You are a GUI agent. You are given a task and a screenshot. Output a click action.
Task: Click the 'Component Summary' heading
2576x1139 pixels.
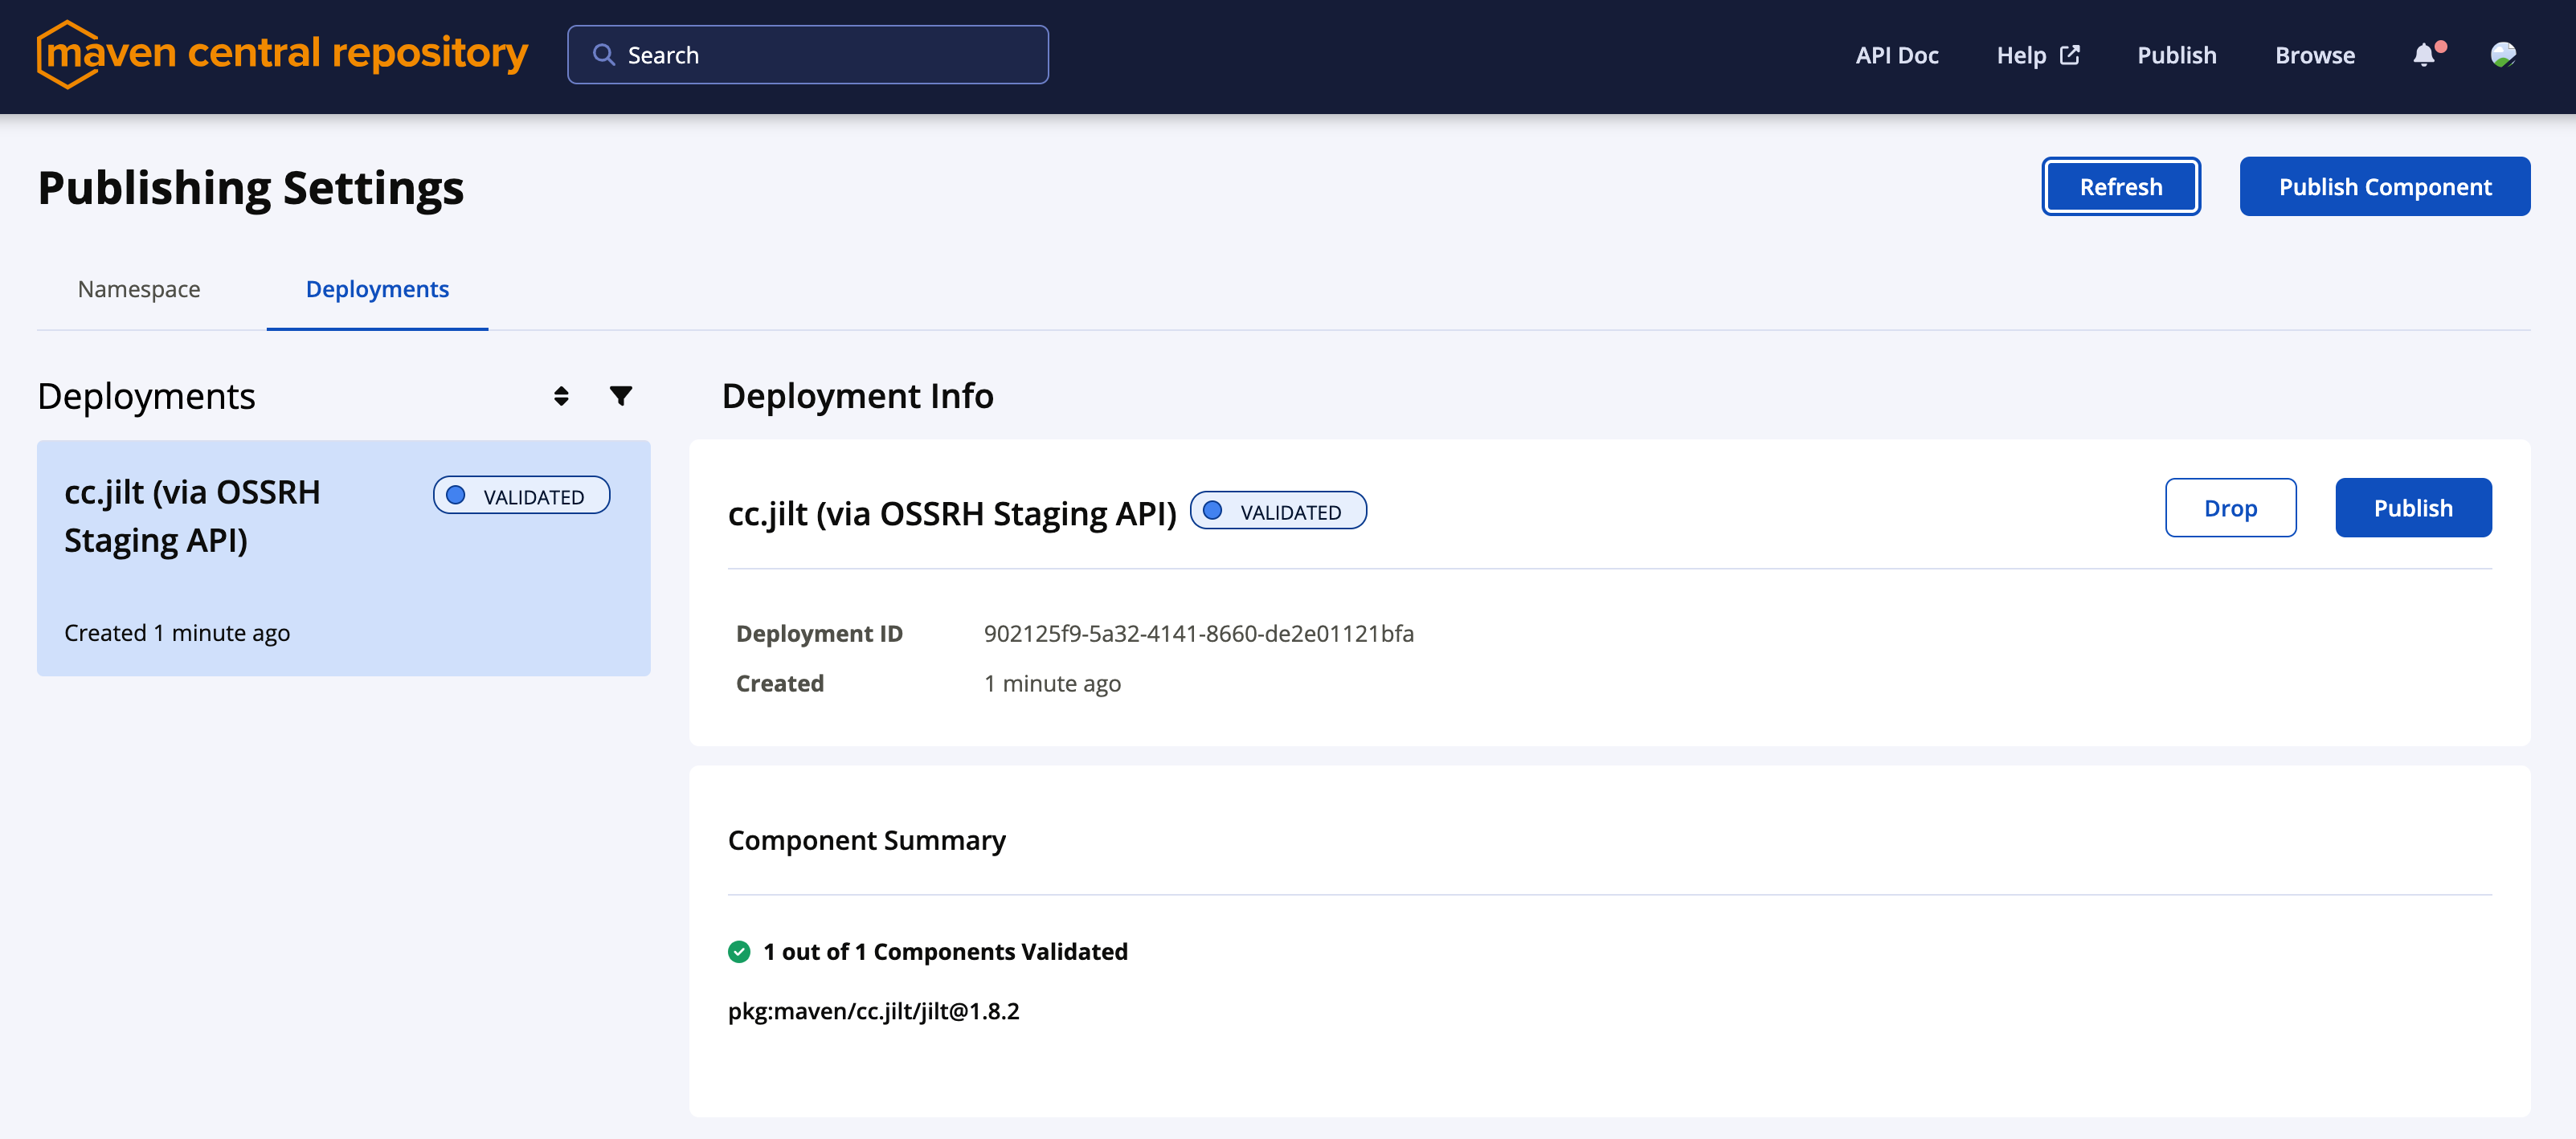[x=867, y=840]
